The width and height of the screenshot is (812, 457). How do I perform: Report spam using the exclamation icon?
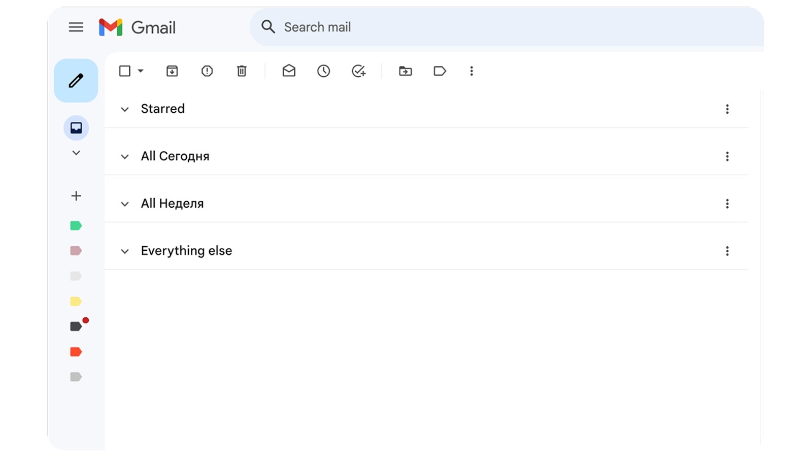tap(207, 71)
